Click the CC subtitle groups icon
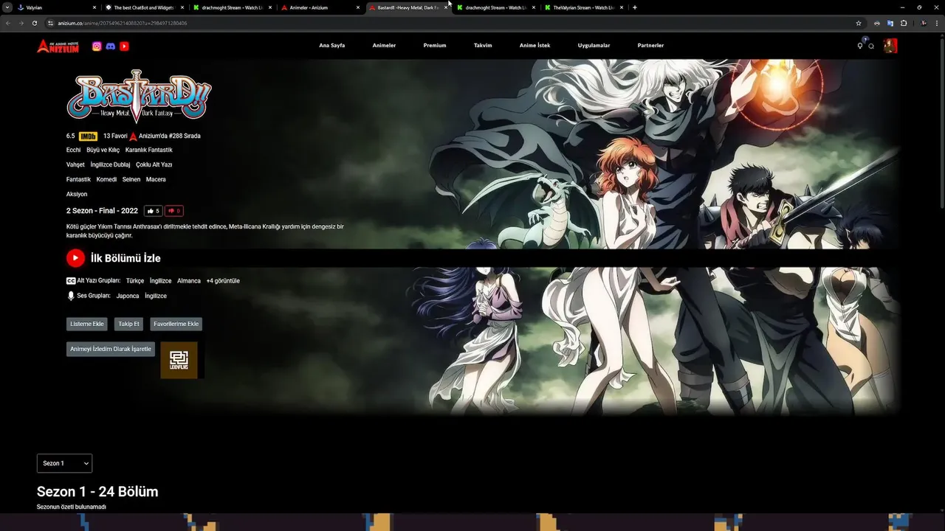Screen dimensions: 945x531 point(71,281)
